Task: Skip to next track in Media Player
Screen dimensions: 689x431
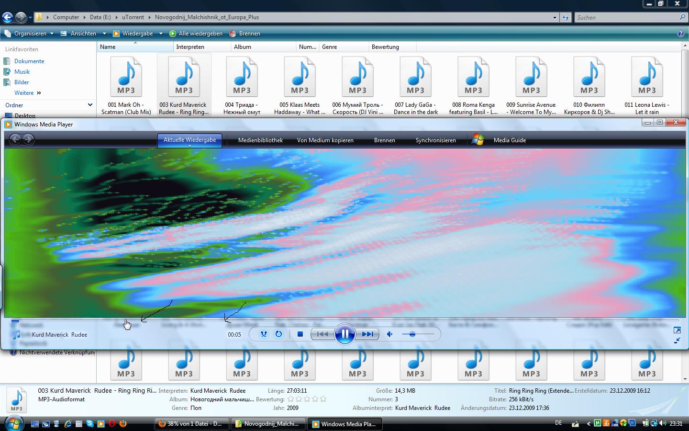Action: [367, 334]
